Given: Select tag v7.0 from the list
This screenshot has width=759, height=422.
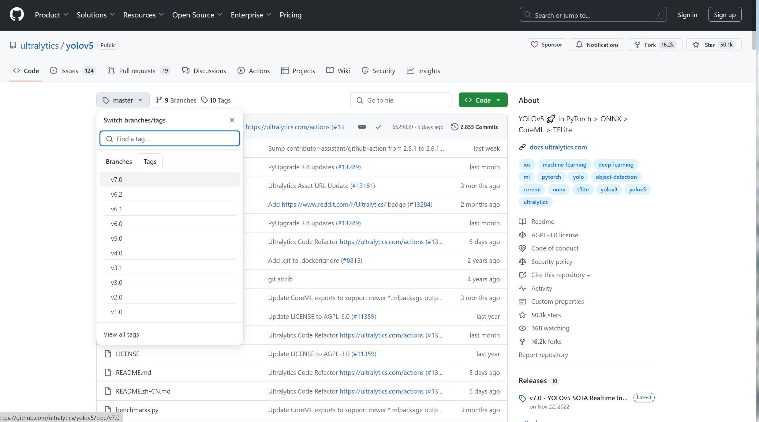Looking at the screenshot, I should pyautogui.click(x=170, y=179).
